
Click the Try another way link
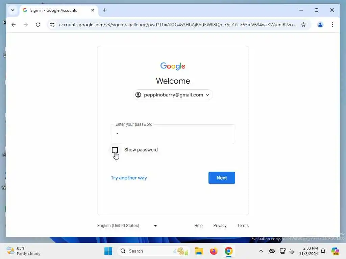coord(129,178)
